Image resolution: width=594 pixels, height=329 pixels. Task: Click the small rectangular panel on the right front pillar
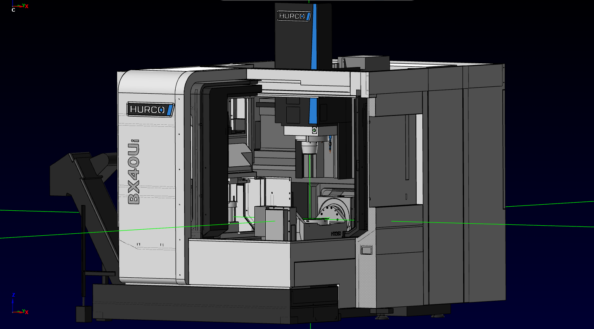point(366,250)
